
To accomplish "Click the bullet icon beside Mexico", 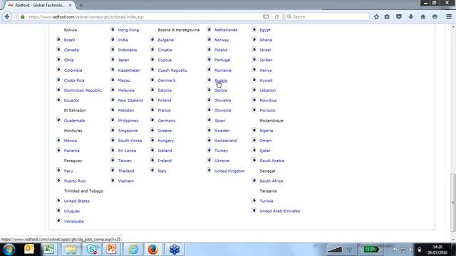I will 58,140.
